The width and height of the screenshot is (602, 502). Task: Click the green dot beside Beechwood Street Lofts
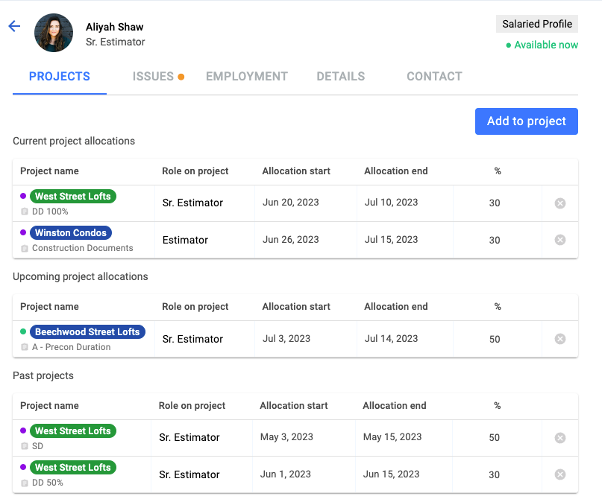click(x=23, y=331)
